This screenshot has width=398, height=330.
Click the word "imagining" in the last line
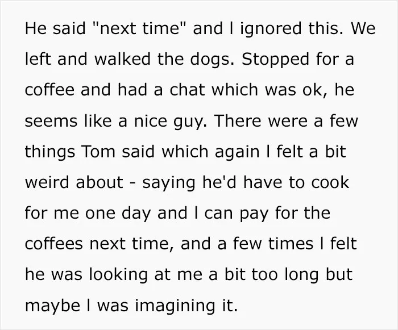(175, 306)
